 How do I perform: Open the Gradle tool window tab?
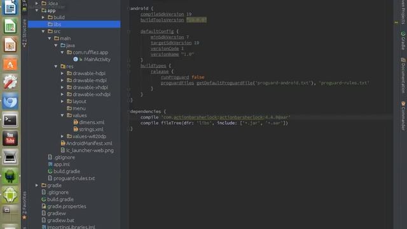[403, 41]
